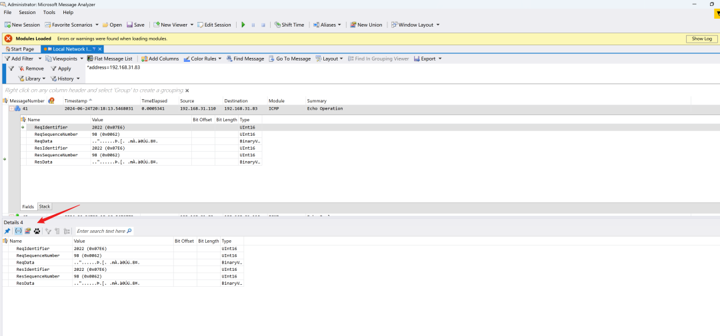Open the Tools menu

coord(49,13)
